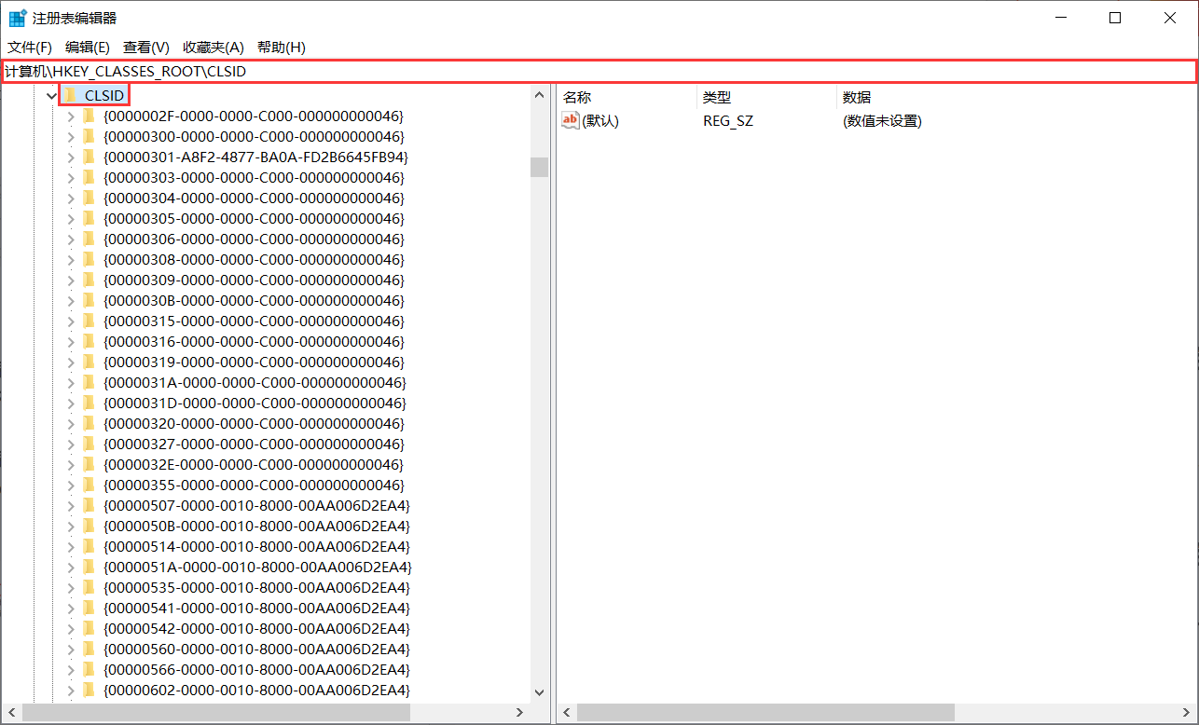Select the (默认) value name
The image size is (1199, 725).
click(x=600, y=120)
